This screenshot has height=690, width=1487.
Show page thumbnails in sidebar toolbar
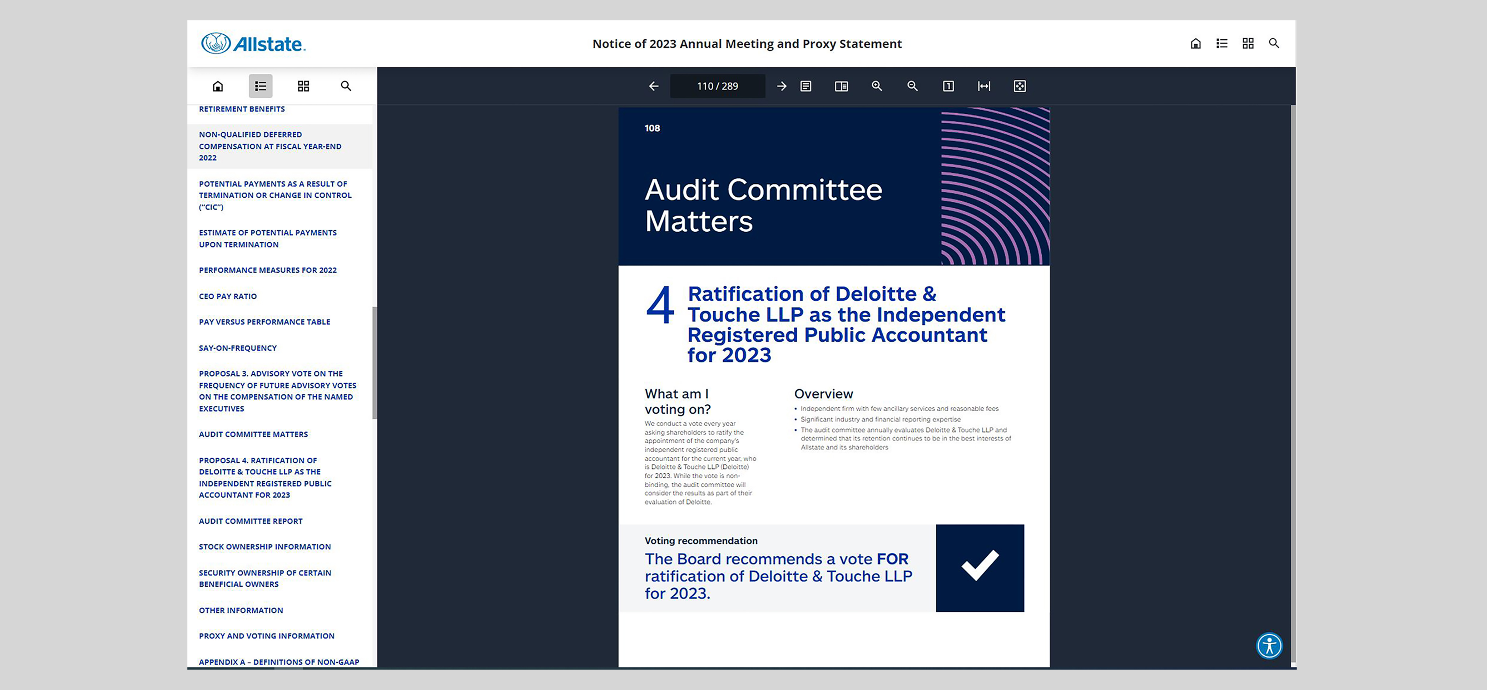click(x=303, y=86)
